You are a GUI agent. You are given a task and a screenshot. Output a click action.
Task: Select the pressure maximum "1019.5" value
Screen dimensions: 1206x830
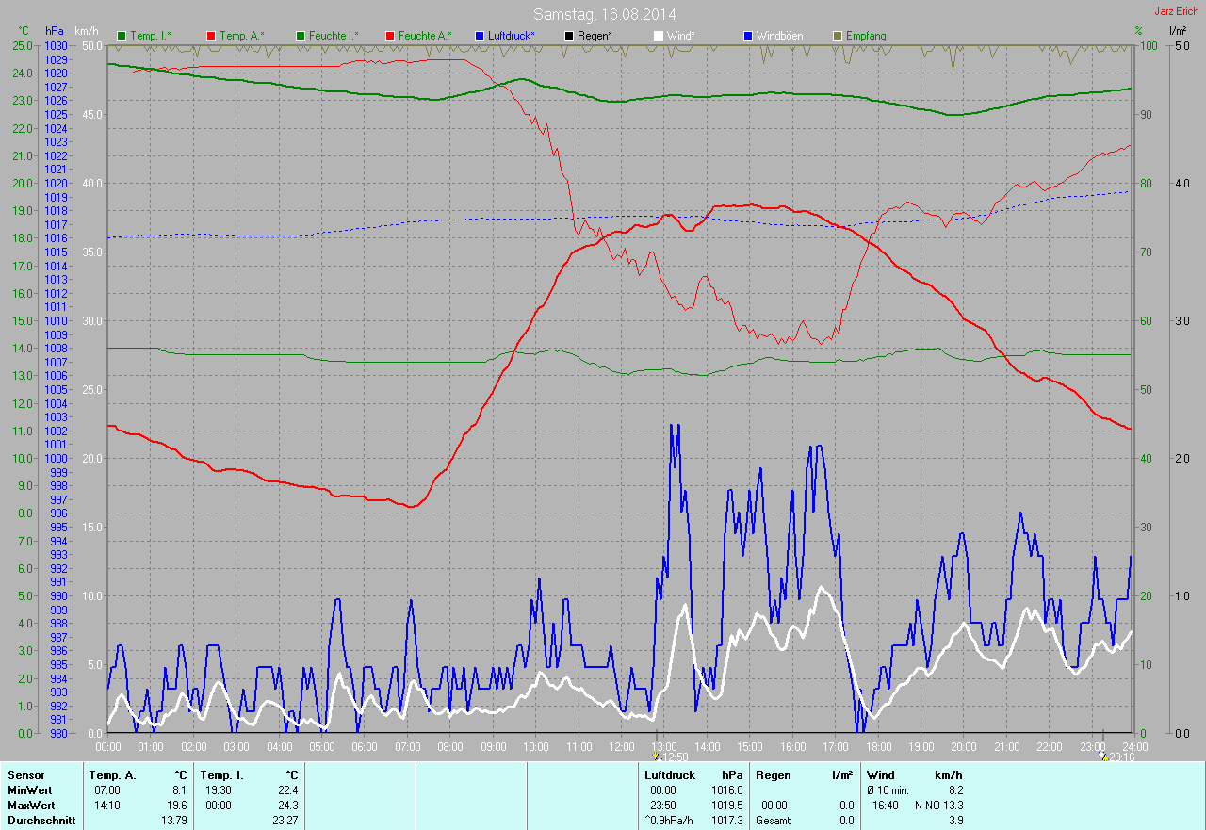725,806
